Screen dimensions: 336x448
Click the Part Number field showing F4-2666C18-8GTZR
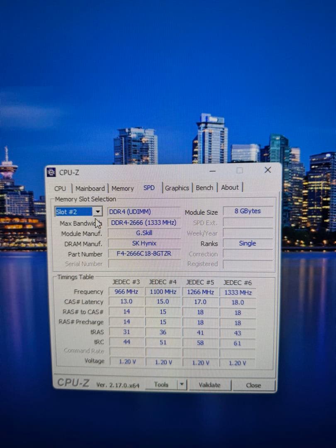(x=144, y=254)
